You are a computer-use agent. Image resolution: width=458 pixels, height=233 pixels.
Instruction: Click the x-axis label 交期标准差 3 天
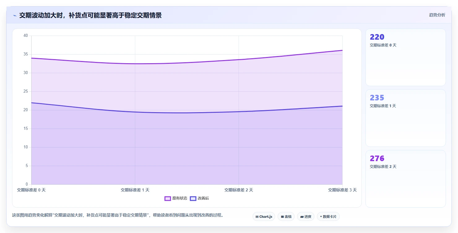click(342, 190)
